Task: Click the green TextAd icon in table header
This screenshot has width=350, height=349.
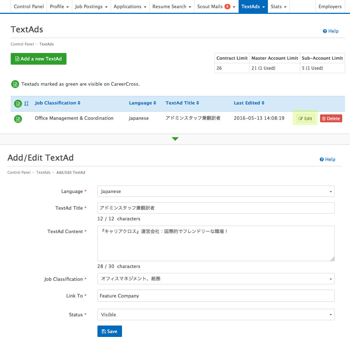Action: point(18,103)
